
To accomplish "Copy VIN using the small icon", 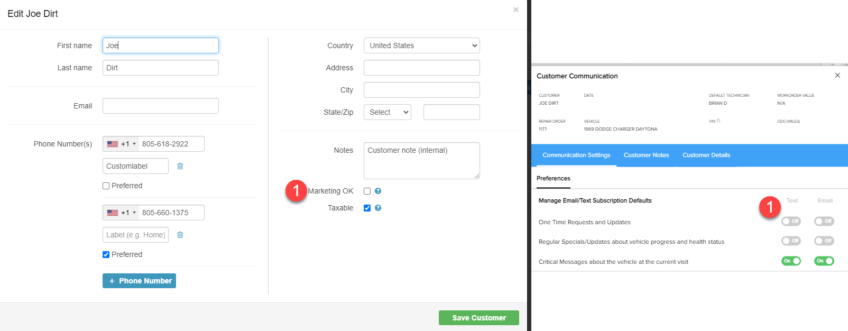I will 718,121.
